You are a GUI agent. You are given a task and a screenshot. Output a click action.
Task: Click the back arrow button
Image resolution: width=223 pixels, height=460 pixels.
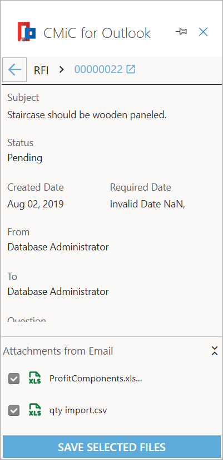tap(14, 70)
